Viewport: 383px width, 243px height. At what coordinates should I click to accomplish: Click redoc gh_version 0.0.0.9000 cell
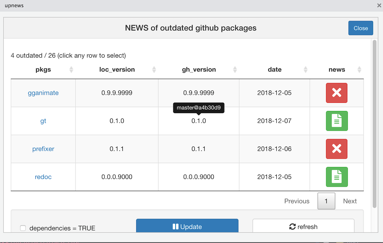coord(199,177)
